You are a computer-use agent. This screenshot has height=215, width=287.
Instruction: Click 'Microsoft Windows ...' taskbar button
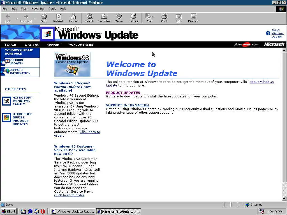(119, 212)
